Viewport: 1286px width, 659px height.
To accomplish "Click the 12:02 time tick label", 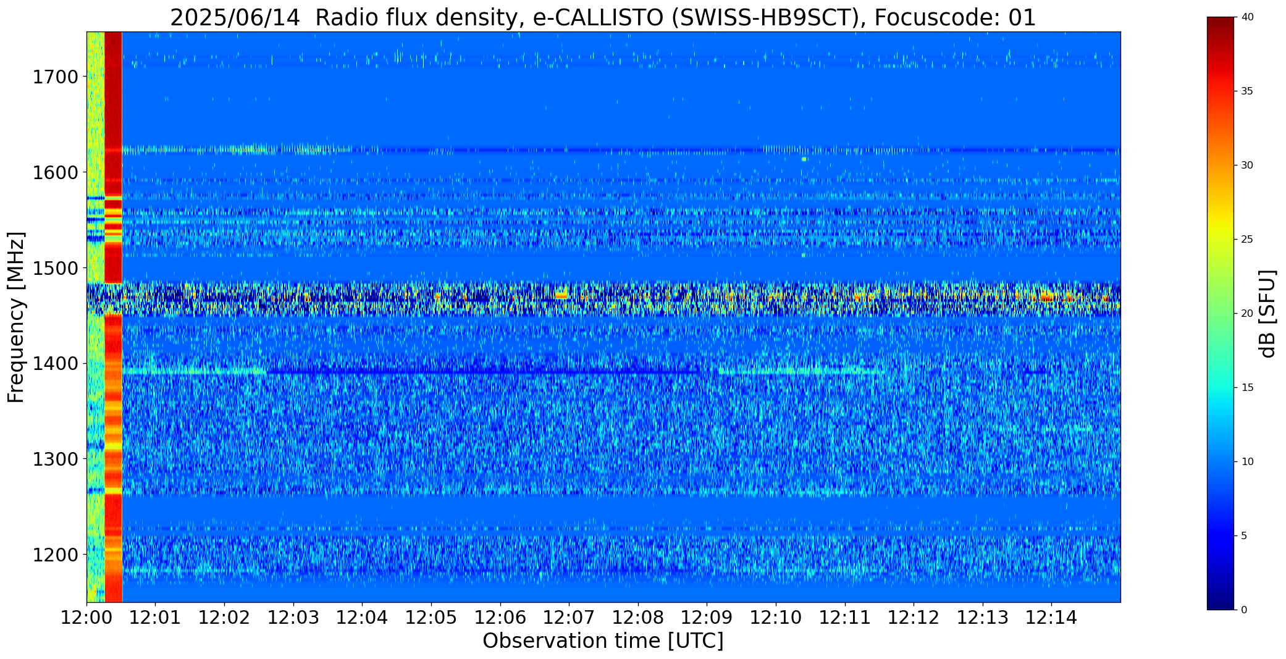I will pyautogui.click(x=224, y=618).
